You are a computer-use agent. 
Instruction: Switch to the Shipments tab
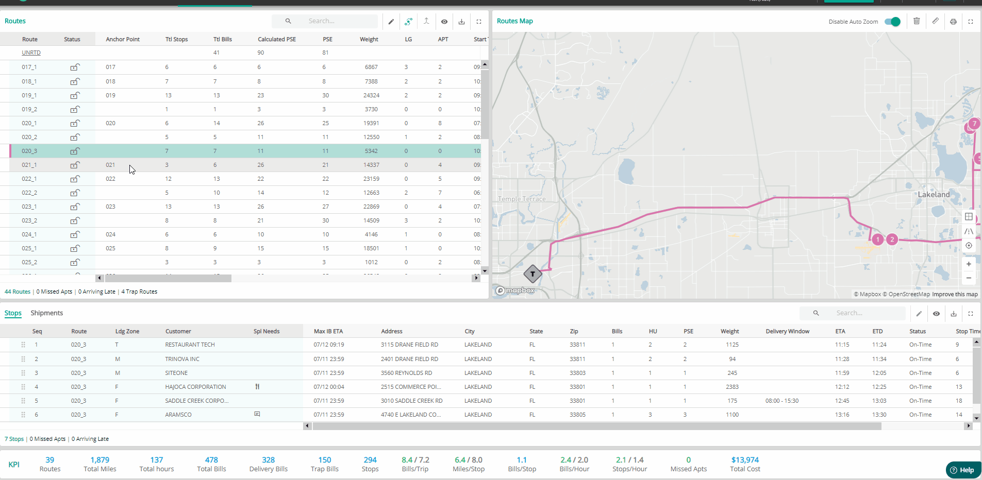[46, 313]
